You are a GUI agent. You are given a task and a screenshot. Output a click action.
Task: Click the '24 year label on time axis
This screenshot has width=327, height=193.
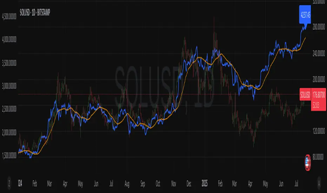20,184
